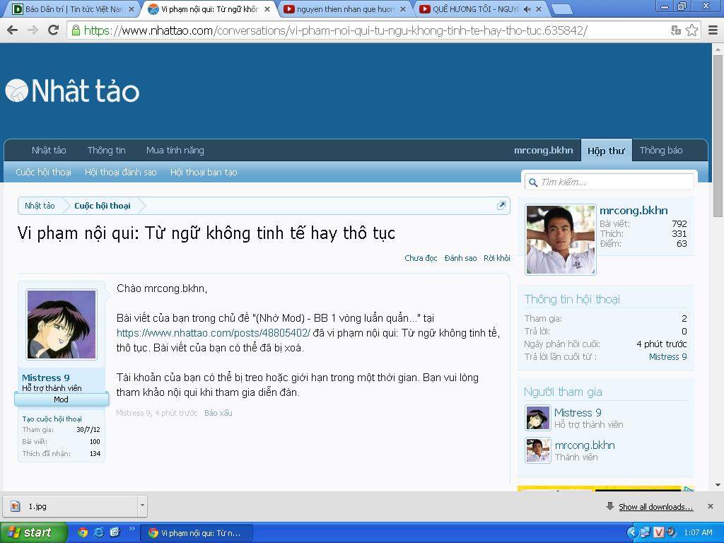Click the taskbar clock 1:07 AM
The height and width of the screenshot is (543, 724).
click(x=698, y=532)
